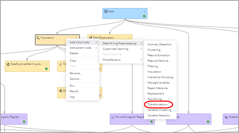Select Anomaly Detection node type
This screenshot has width=239, height=133.
pyautogui.click(x=160, y=45)
